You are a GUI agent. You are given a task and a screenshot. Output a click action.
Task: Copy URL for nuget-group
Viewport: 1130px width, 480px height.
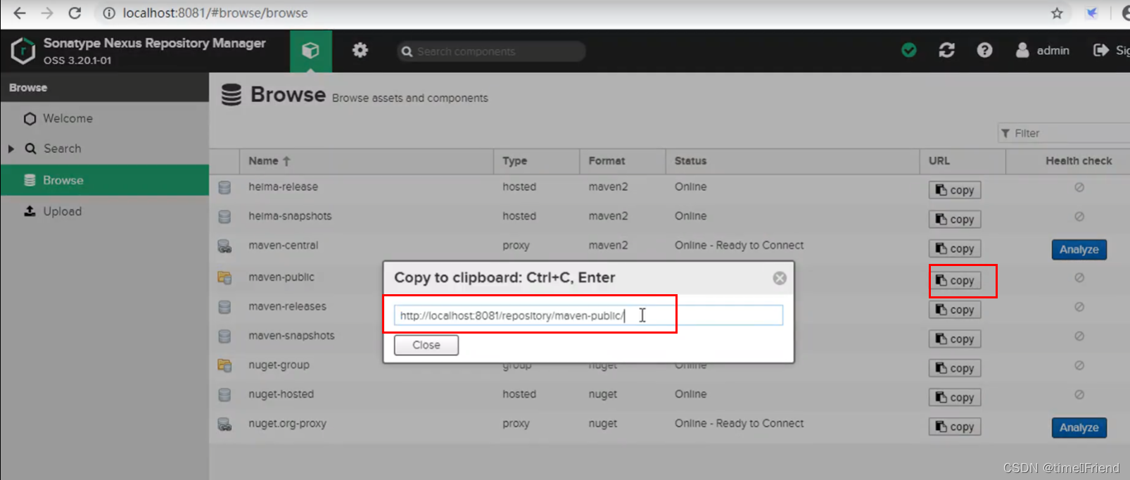pyautogui.click(x=955, y=368)
